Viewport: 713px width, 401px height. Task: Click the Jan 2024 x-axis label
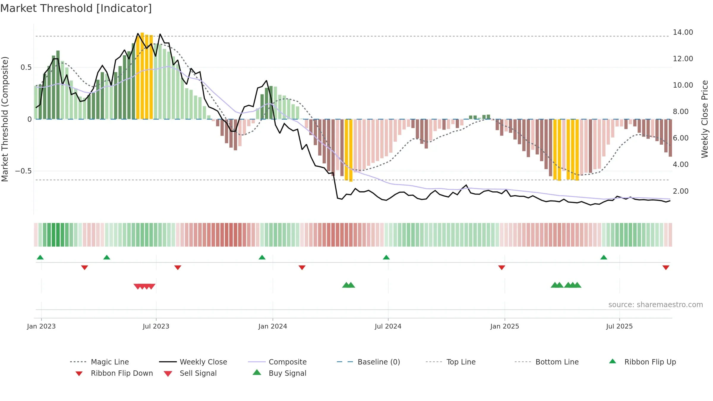(273, 326)
